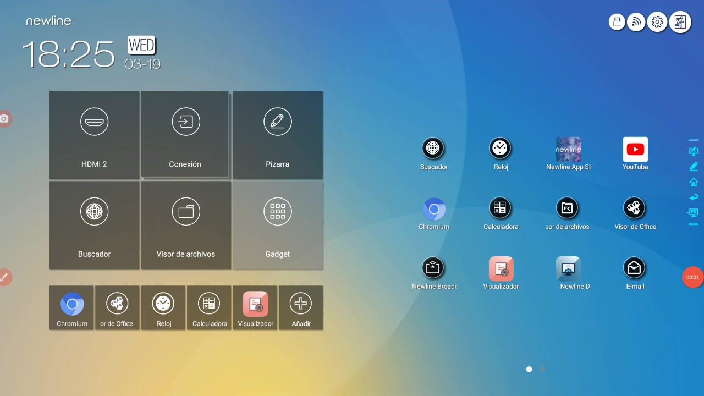The image size is (704, 396).
Task: Select the first home page indicator dot
Action: click(x=529, y=369)
